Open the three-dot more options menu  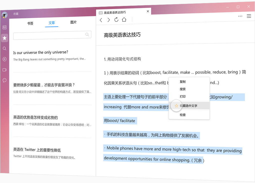240,16
